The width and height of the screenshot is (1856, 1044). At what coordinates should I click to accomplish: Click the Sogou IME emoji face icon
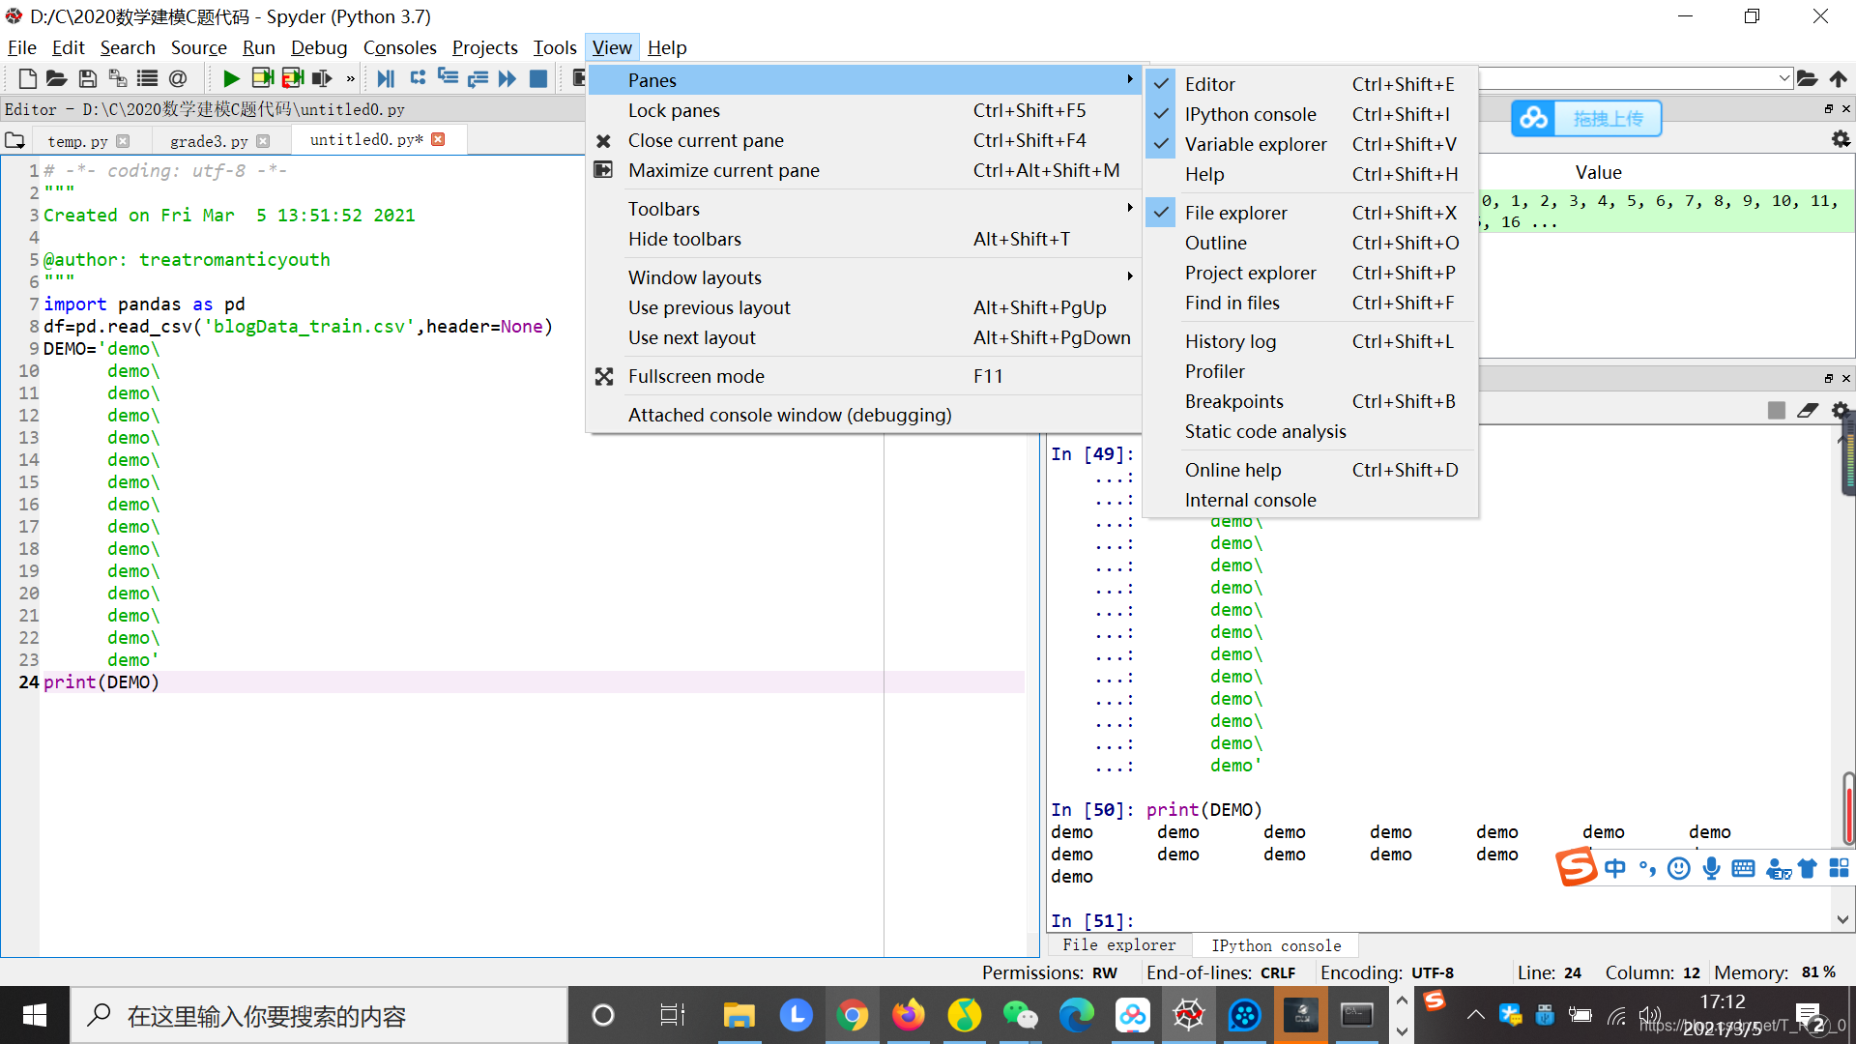click(x=1679, y=868)
